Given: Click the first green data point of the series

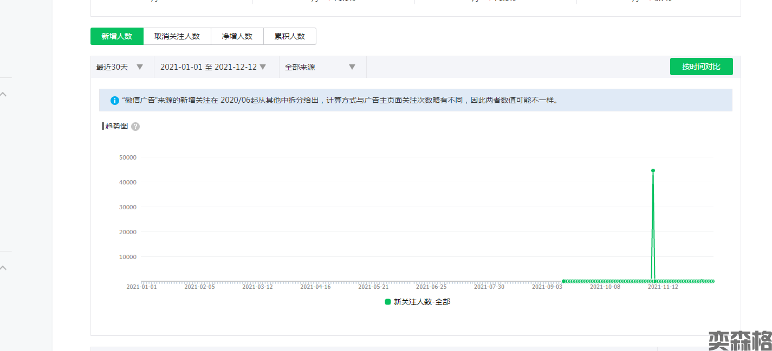Looking at the screenshot, I should point(563,281).
